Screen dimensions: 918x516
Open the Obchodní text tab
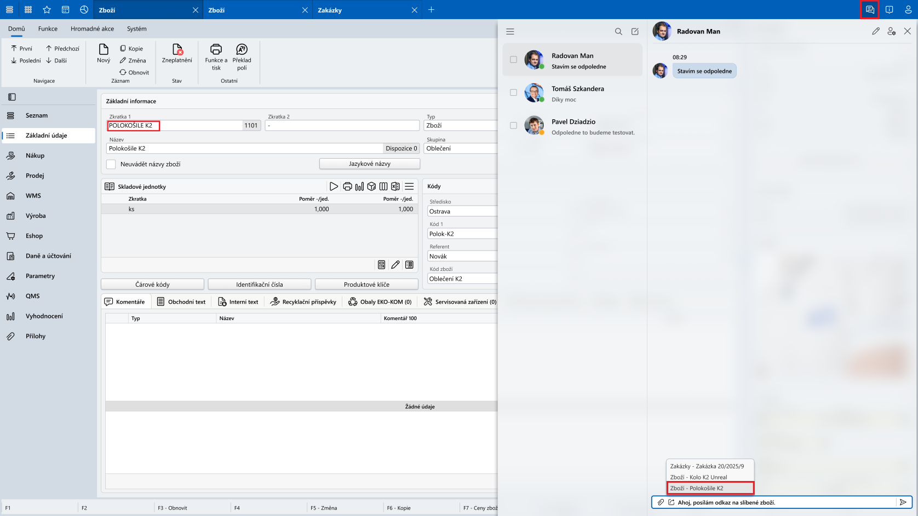(181, 302)
